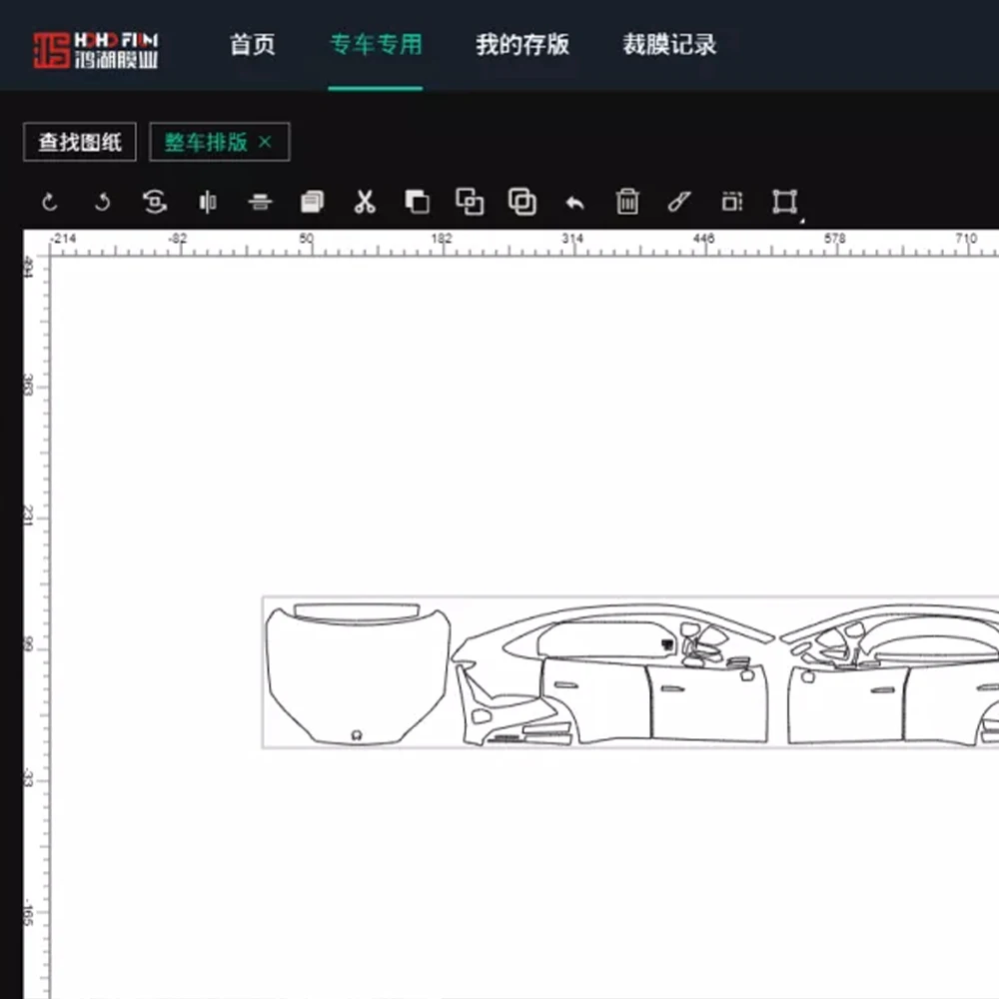
Task: Select the scissors cut tool
Action: [365, 203]
